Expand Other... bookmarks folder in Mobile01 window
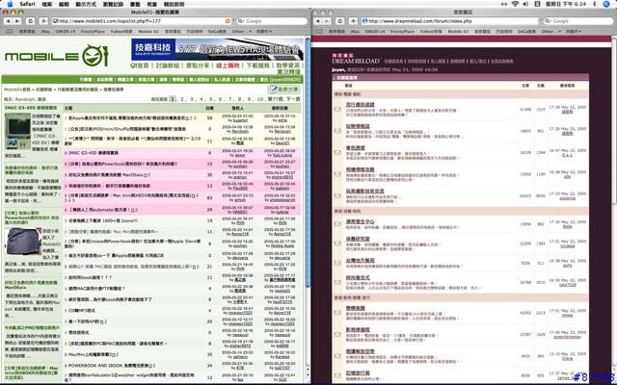 click(x=240, y=32)
